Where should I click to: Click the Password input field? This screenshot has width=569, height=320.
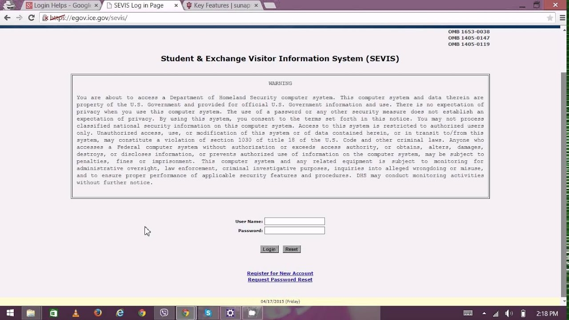click(x=294, y=231)
